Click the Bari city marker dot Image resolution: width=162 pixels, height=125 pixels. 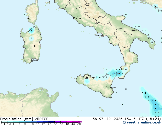click(134, 28)
